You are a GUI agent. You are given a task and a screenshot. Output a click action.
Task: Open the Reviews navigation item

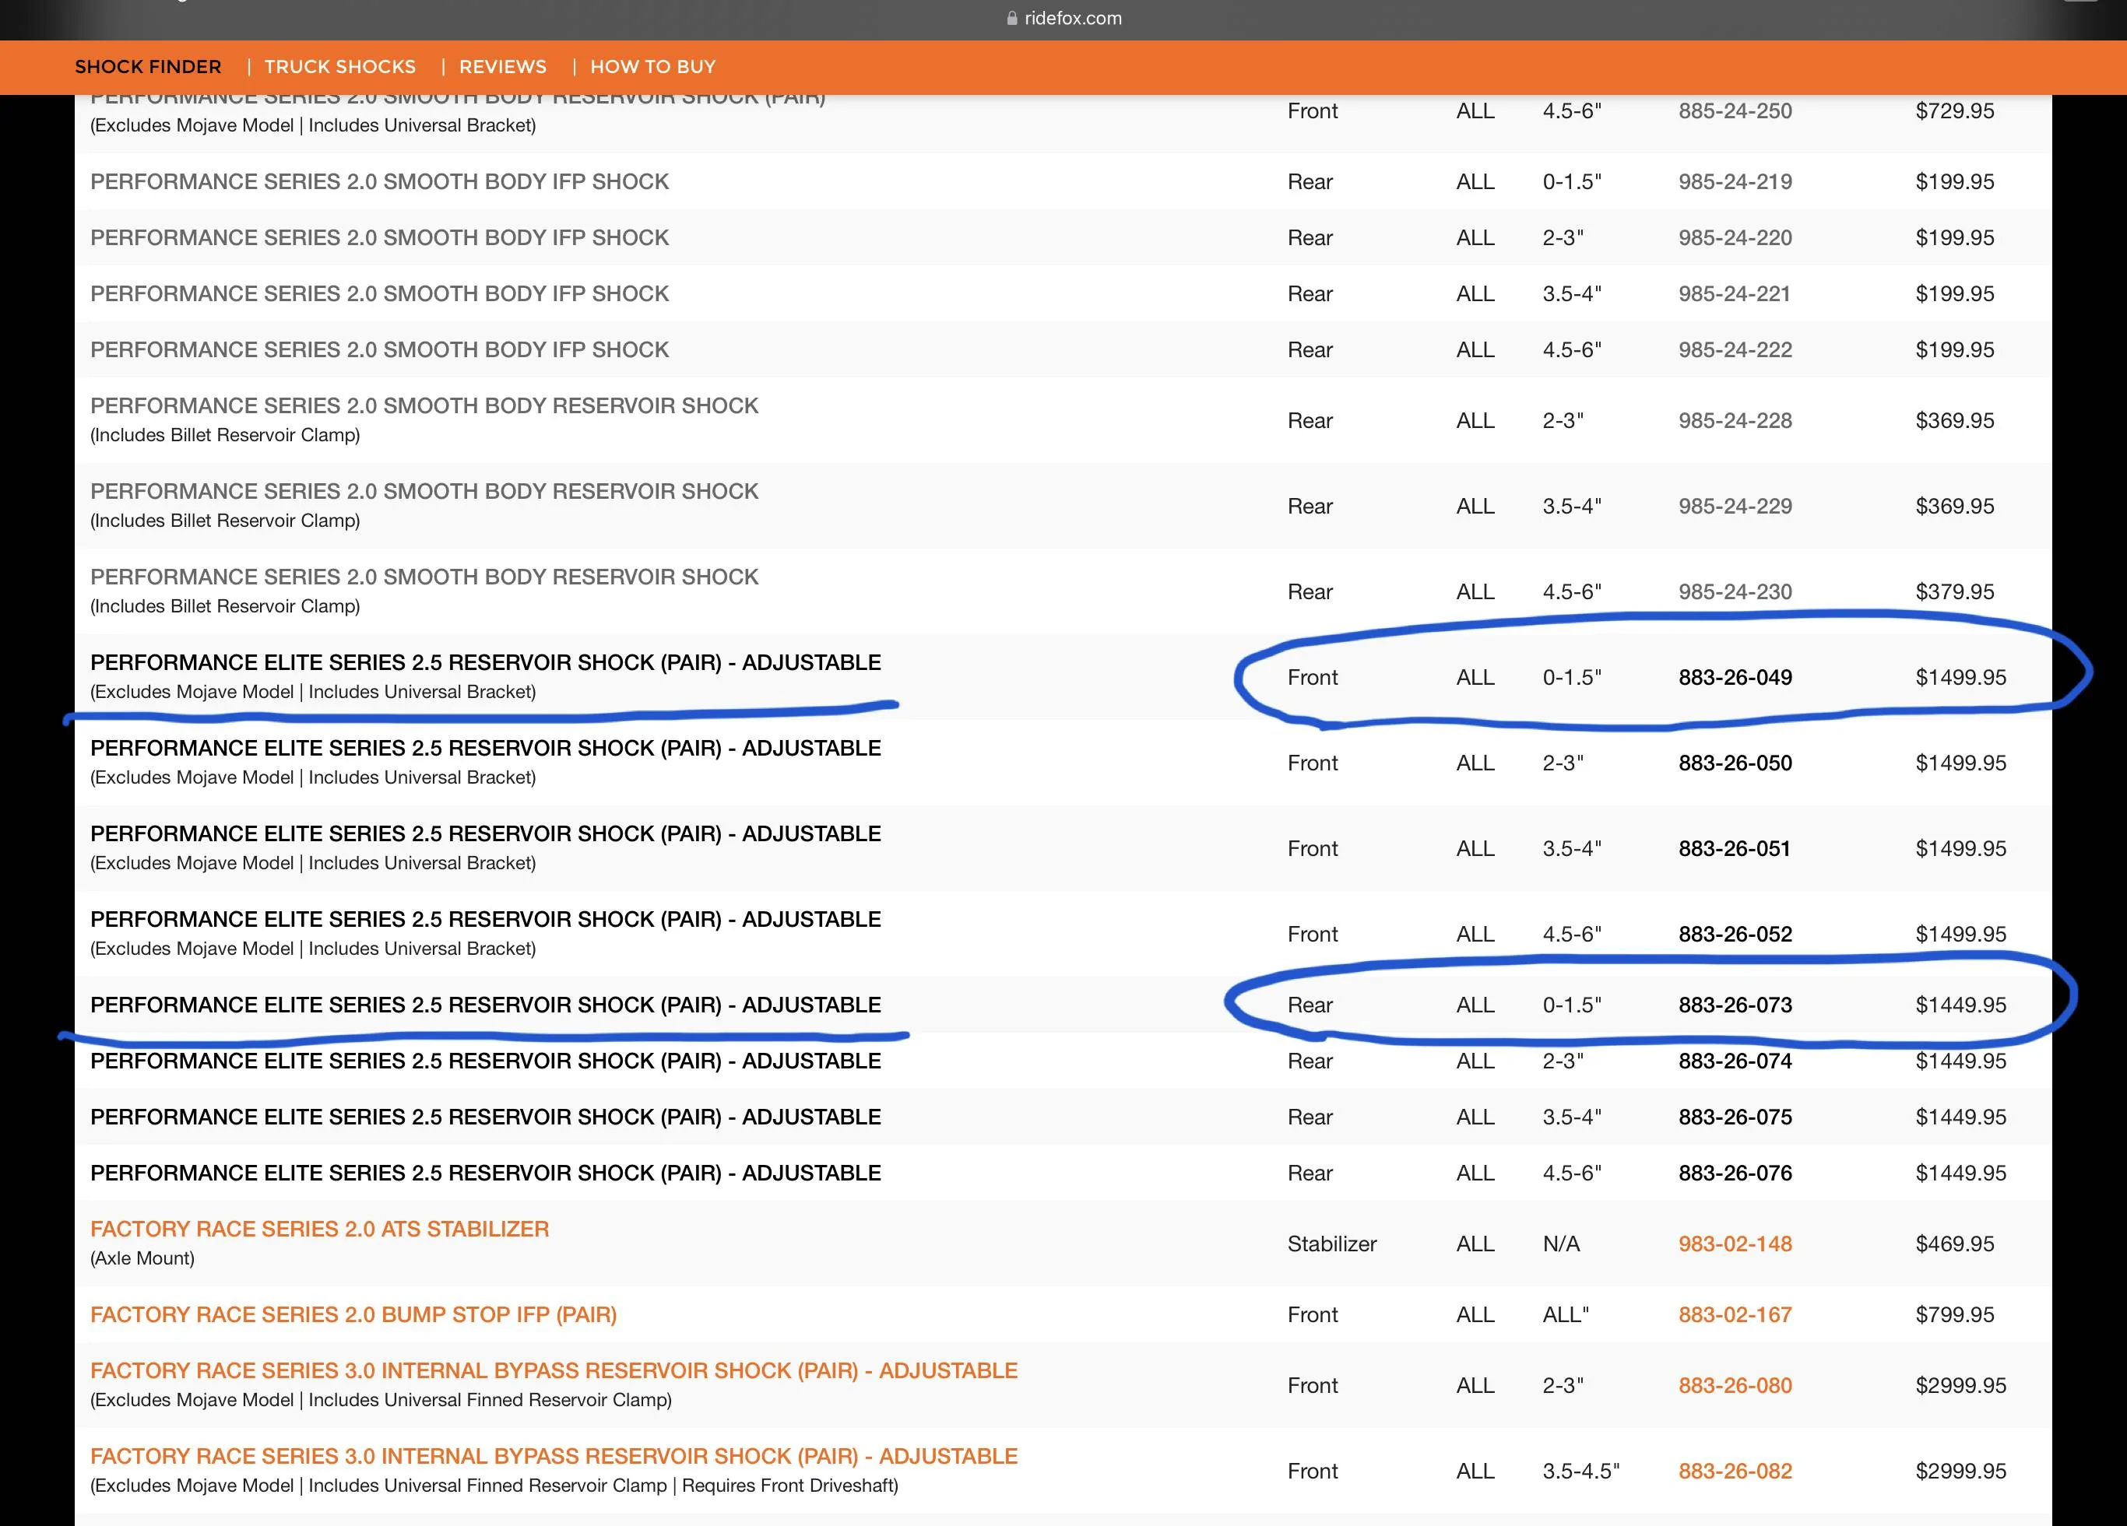[x=503, y=67]
